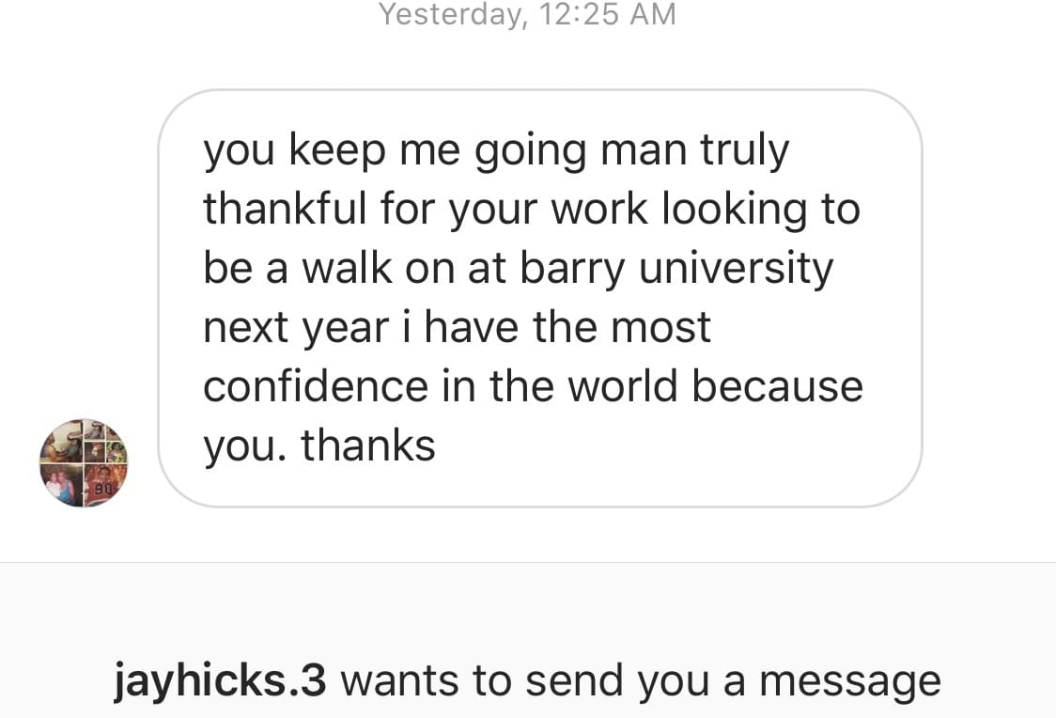Click the final words 'you. thanks'
Image resolution: width=1056 pixels, height=718 pixels.
click(x=319, y=446)
